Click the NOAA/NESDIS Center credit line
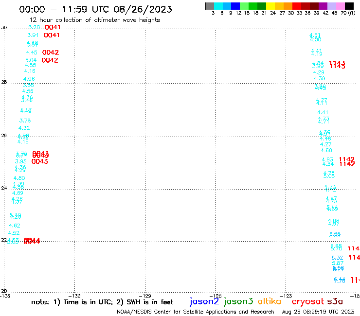The height and width of the screenshot is (316, 360). click(x=196, y=312)
